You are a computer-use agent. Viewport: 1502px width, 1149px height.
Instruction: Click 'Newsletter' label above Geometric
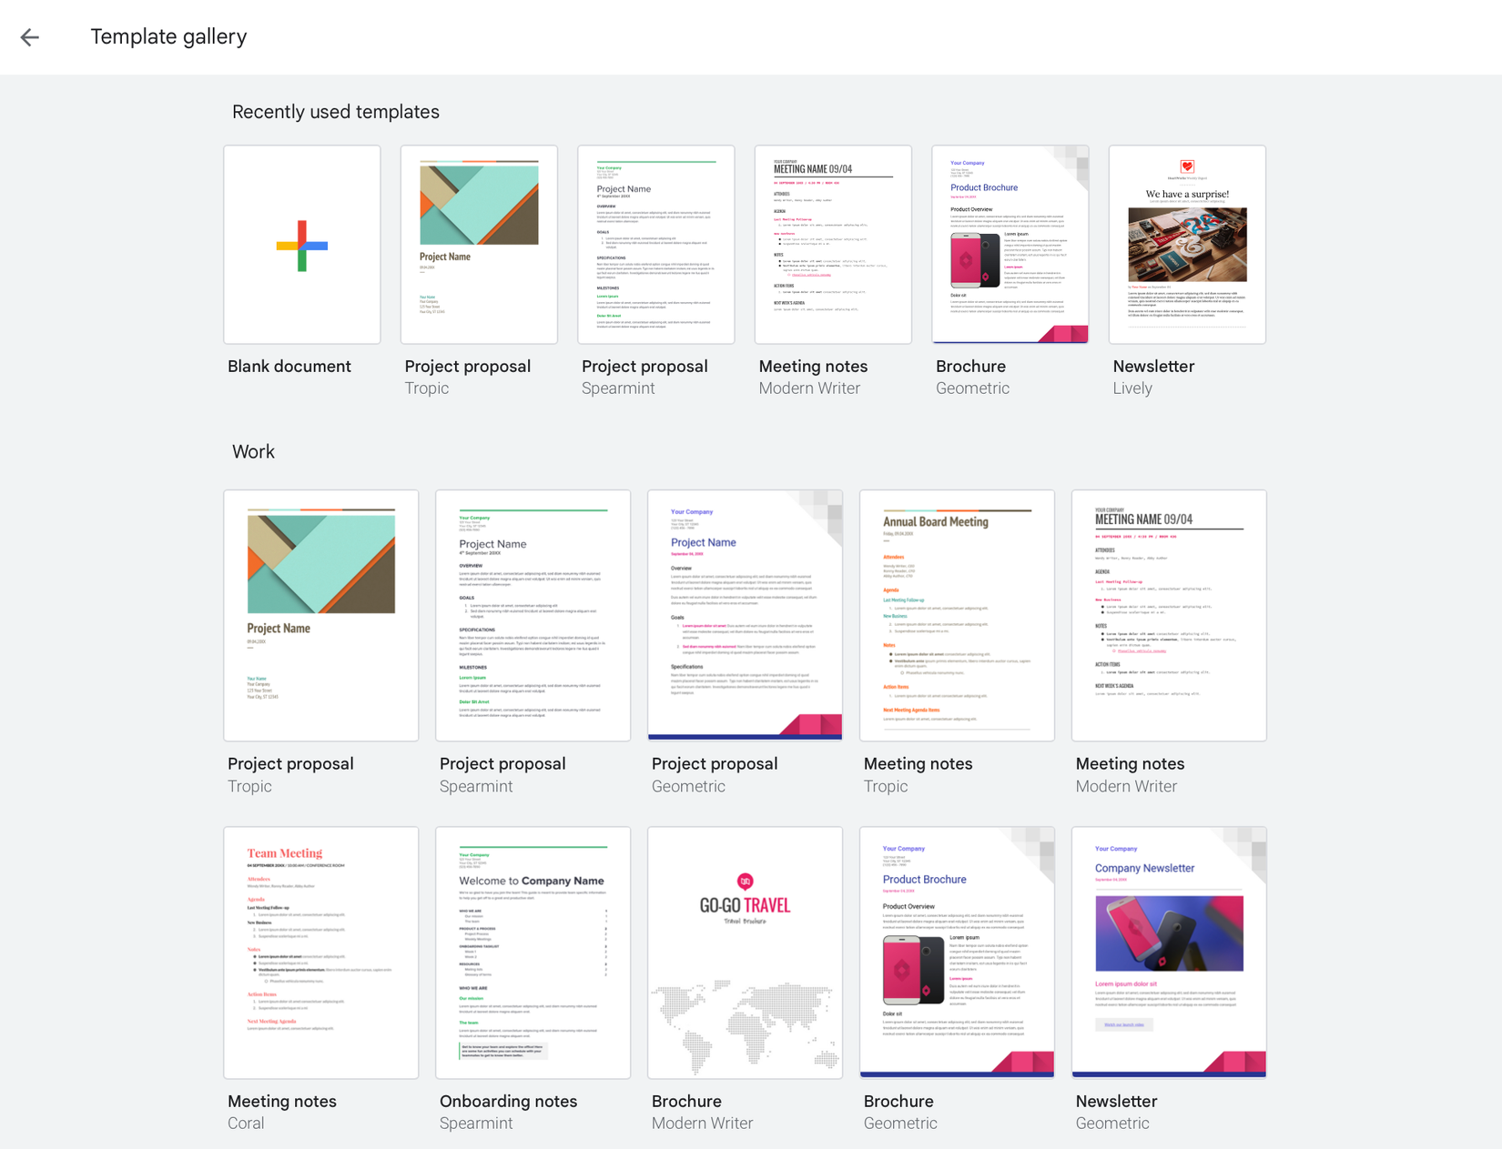1116,1101
